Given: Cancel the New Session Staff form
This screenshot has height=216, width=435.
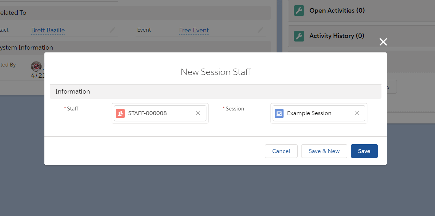Looking at the screenshot, I should tap(281, 151).
